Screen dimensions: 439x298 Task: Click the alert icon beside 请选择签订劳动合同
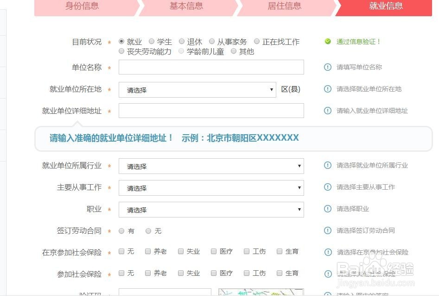pos(328,230)
